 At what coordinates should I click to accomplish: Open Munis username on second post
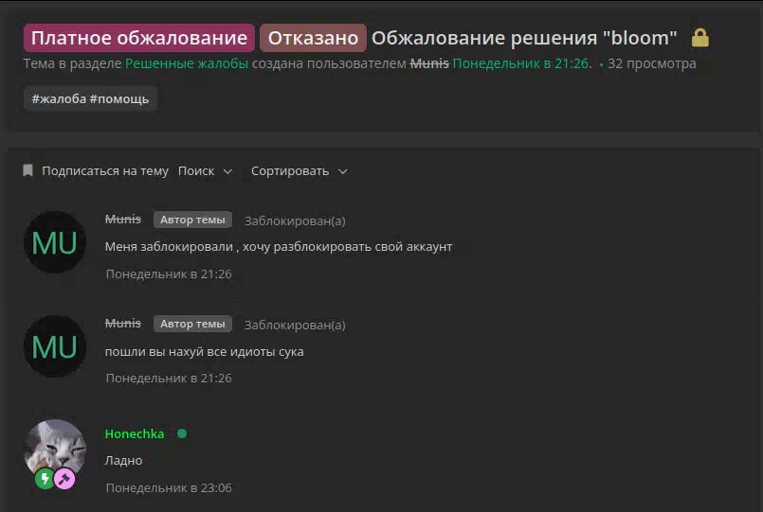click(123, 323)
